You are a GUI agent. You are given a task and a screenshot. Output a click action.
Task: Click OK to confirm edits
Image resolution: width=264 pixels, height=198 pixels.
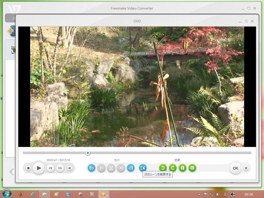pyautogui.click(x=235, y=168)
